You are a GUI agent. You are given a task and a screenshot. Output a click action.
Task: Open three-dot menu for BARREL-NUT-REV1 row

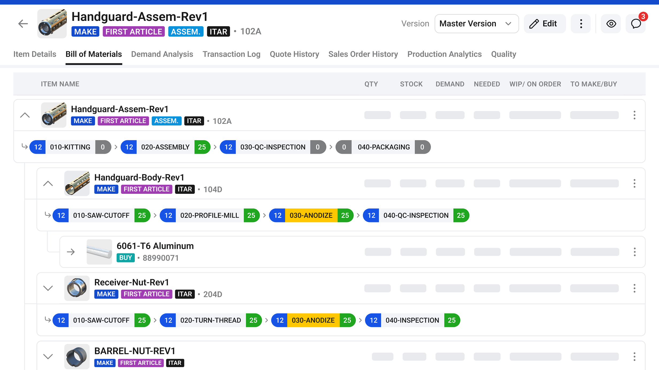pyautogui.click(x=634, y=357)
